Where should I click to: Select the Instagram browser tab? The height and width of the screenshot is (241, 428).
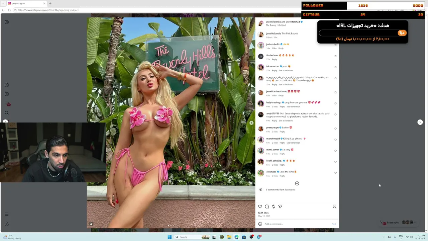[x=26, y=3]
